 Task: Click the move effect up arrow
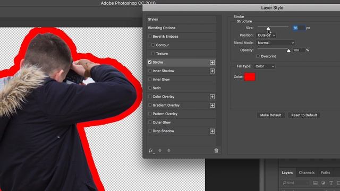point(160,151)
